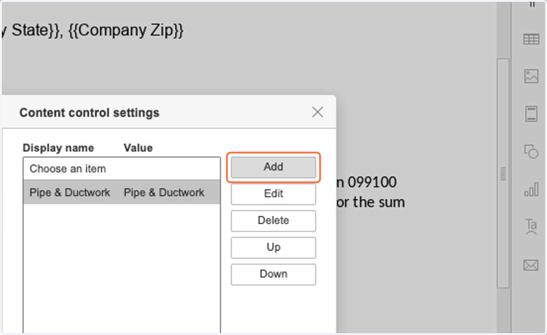
Task: Move item with the Up button
Action: click(273, 247)
